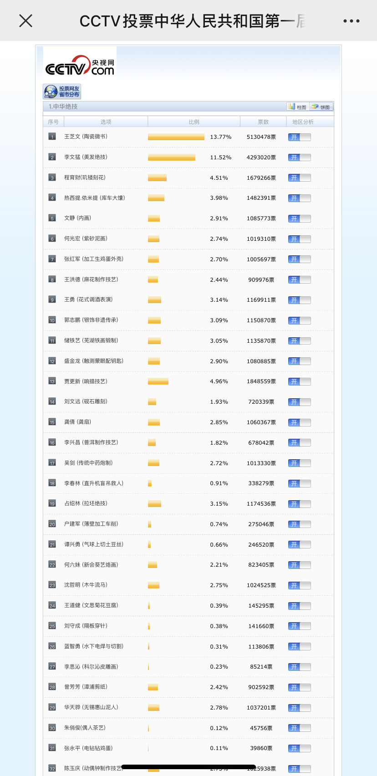
Task: Select option 王道健 (文思菊花豆腐)
Action: [x=91, y=605]
